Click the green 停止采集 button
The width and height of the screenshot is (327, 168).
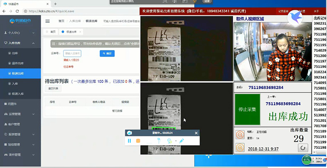pyautogui.click(x=248, y=109)
